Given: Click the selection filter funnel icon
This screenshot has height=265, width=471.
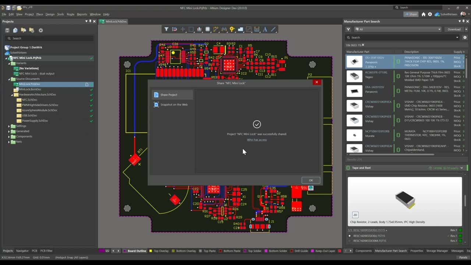Looking at the screenshot, I should 166,29.
